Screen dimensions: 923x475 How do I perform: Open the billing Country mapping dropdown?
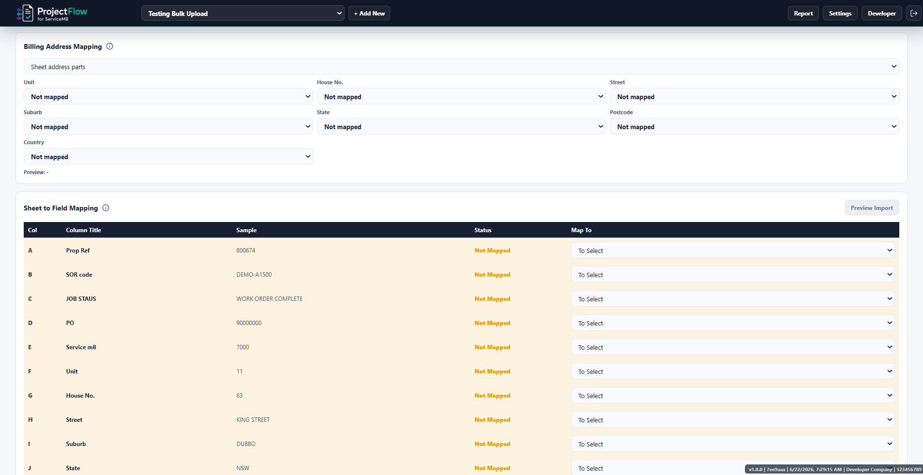click(168, 157)
